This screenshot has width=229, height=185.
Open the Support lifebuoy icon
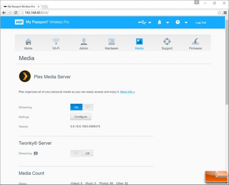click(167, 41)
